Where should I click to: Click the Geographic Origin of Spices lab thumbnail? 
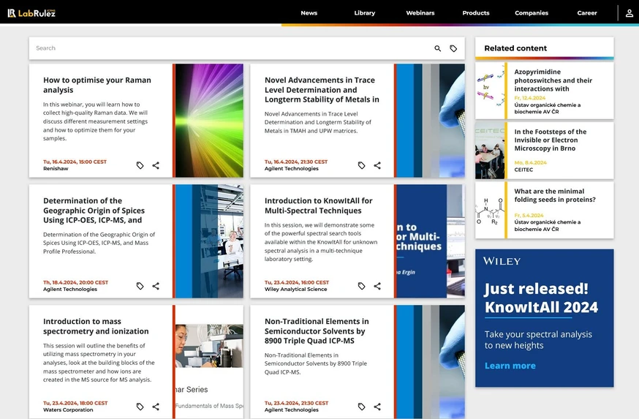click(x=210, y=241)
